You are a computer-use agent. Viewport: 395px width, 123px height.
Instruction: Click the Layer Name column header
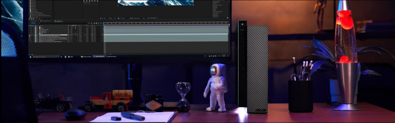click(42, 26)
